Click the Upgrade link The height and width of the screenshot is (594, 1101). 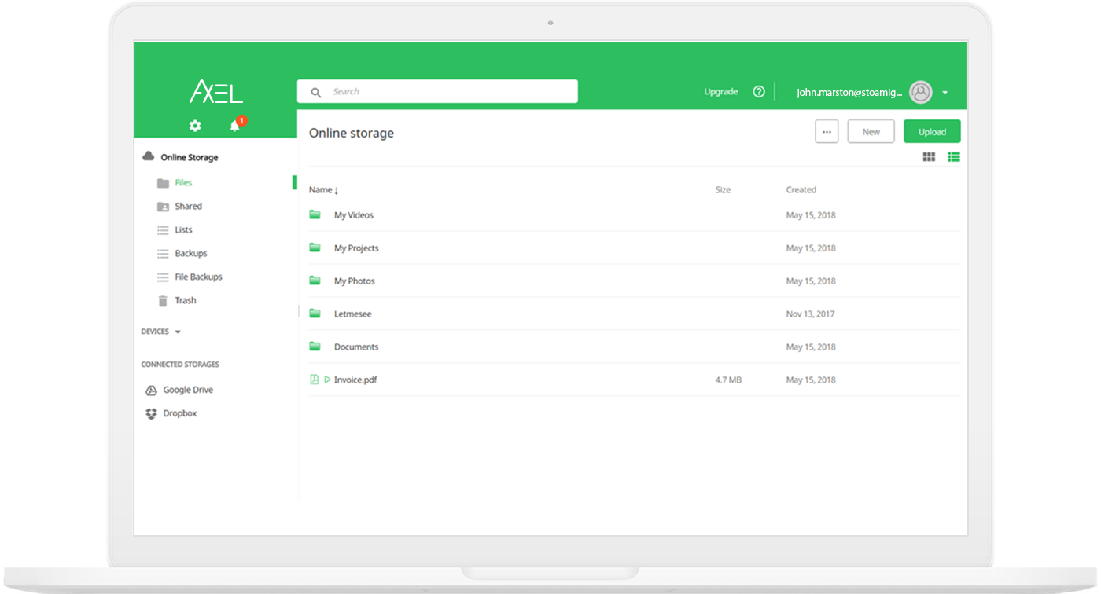(x=720, y=92)
